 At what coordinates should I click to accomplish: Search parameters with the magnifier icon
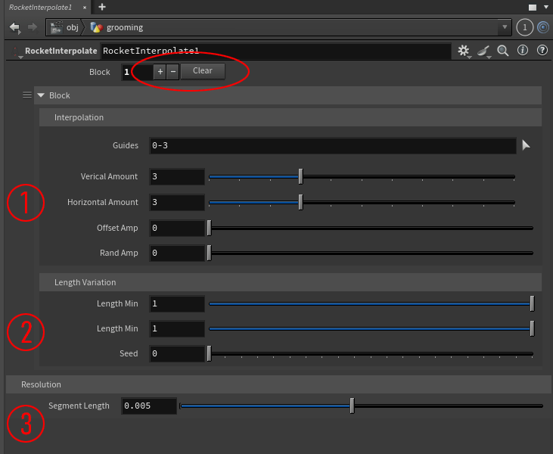tap(503, 51)
